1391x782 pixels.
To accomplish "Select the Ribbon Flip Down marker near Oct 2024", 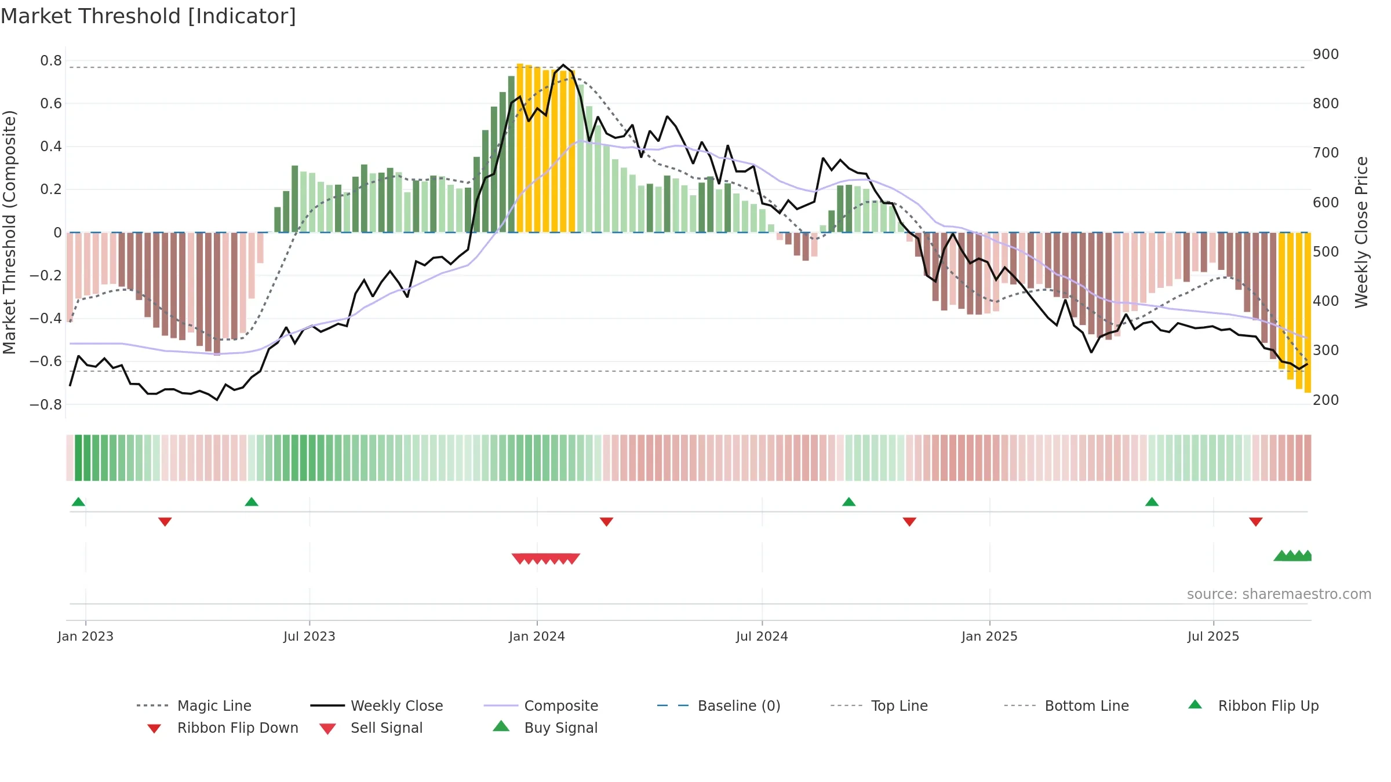I will tap(909, 522).
